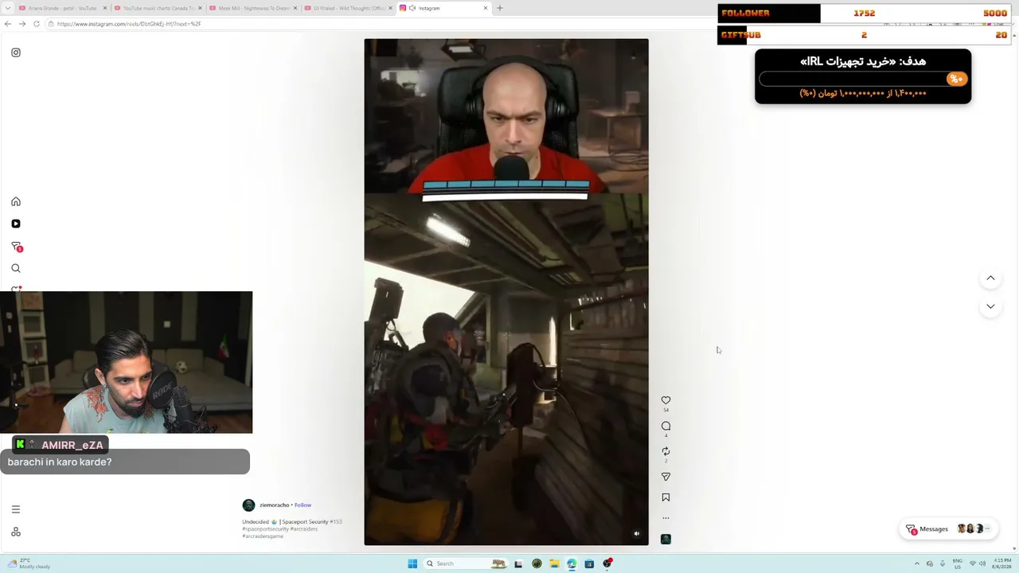Open the More hamburger menu in sidebar
This screenshot has height=573, width=1019.
tap(16, 509)
